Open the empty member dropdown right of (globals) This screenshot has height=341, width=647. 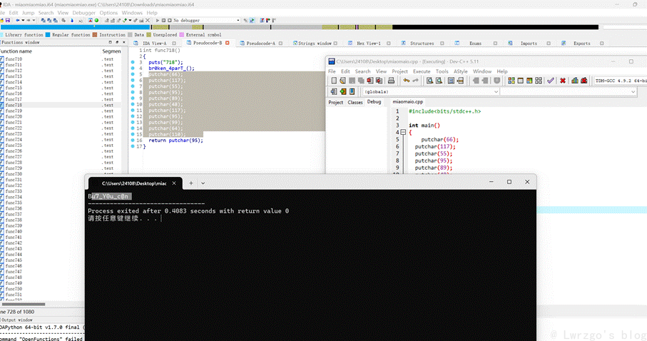tap(569, 91)
